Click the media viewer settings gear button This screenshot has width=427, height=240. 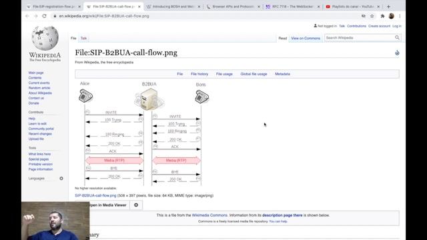tap(136, 205)
